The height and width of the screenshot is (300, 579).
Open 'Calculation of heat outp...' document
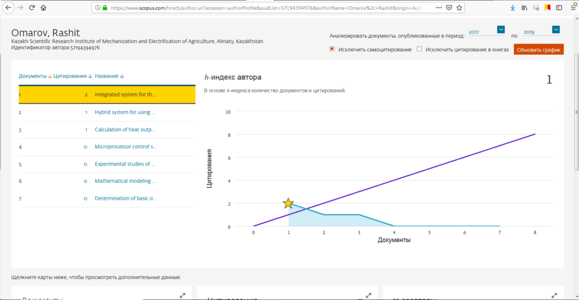click(125, 130)
